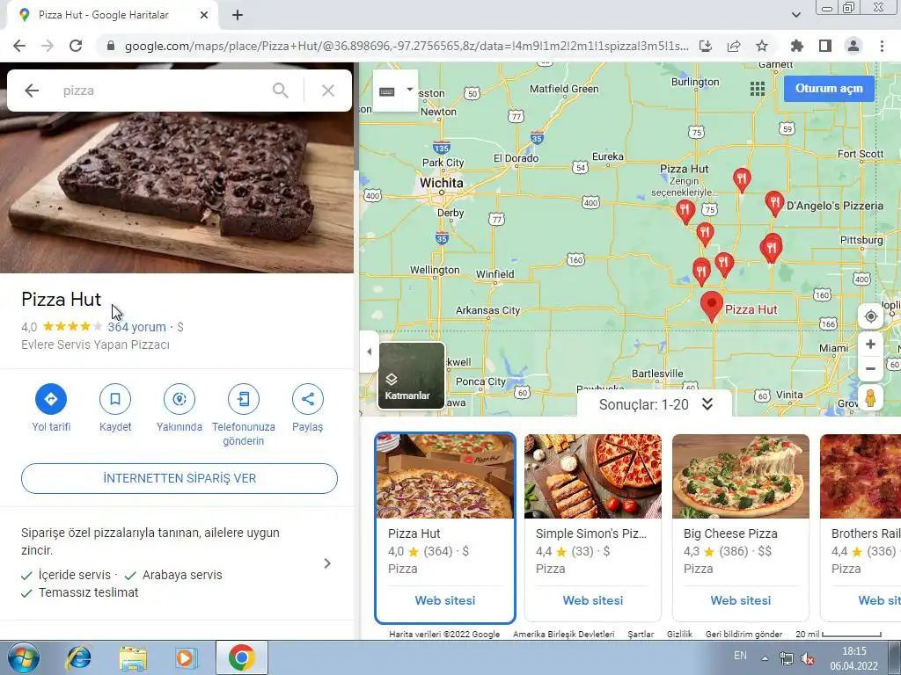Click the red Pizza Hut pin on the map
This screenshot has height=675, width=901.
coord(711,305)
